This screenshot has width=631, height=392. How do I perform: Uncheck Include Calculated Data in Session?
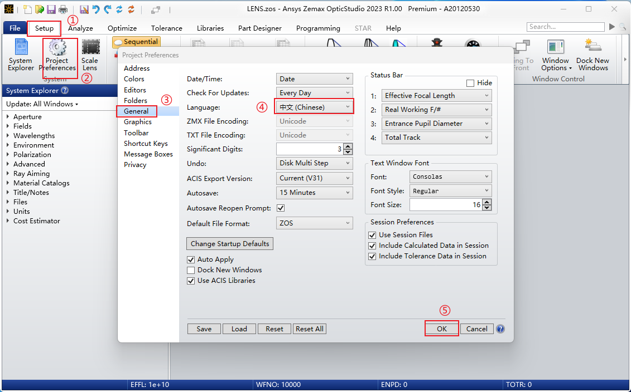pos(372,246)
